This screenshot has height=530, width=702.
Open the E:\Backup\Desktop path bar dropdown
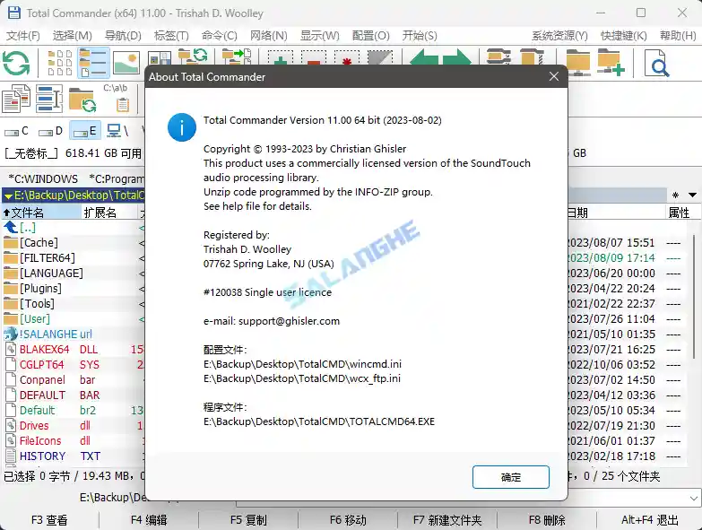coord(8,195)
